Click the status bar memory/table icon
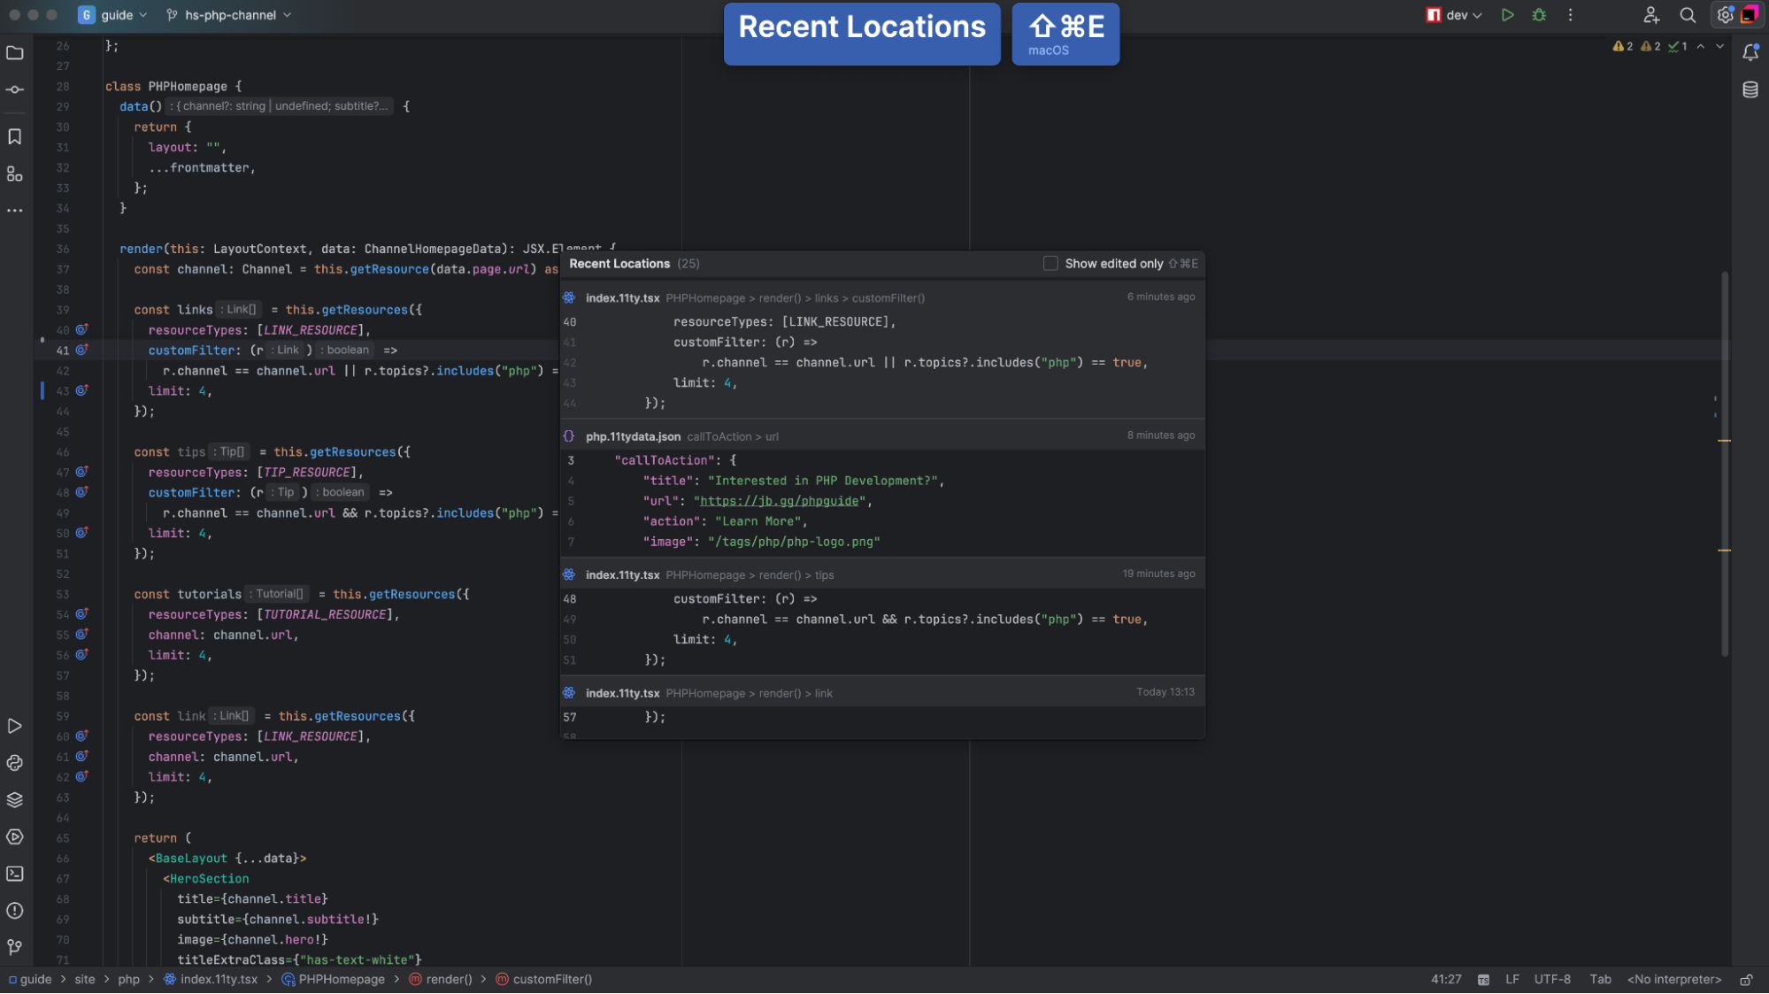Screen dimensions: 1769x994 click(x=1484, y=980)
